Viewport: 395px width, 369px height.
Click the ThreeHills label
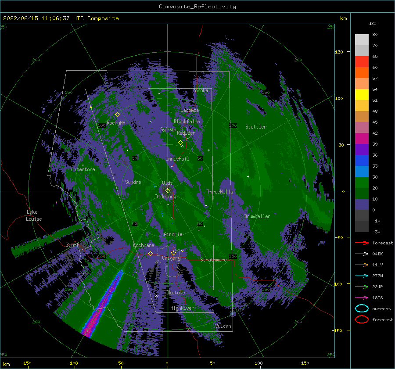pos(220,192)
